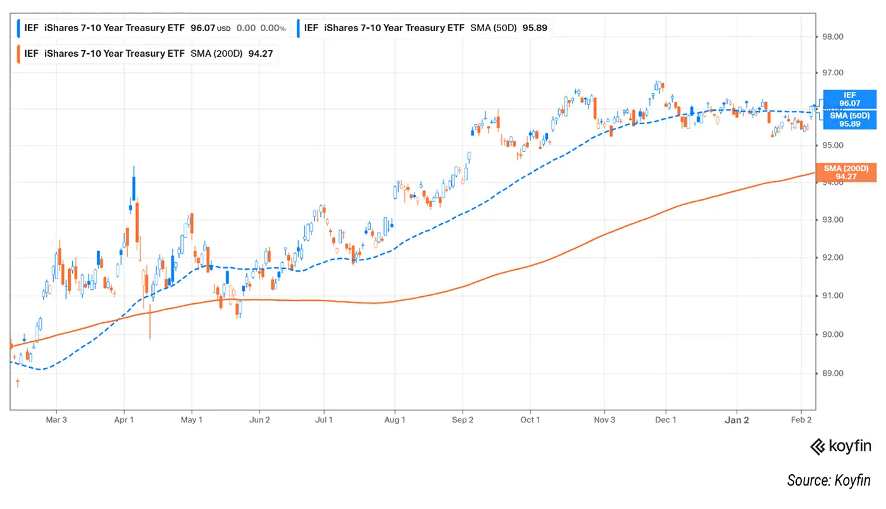The height and width of the screenshot is (509, 886).
Task: Click the Nov 3 date label
Action: (605, 420)
